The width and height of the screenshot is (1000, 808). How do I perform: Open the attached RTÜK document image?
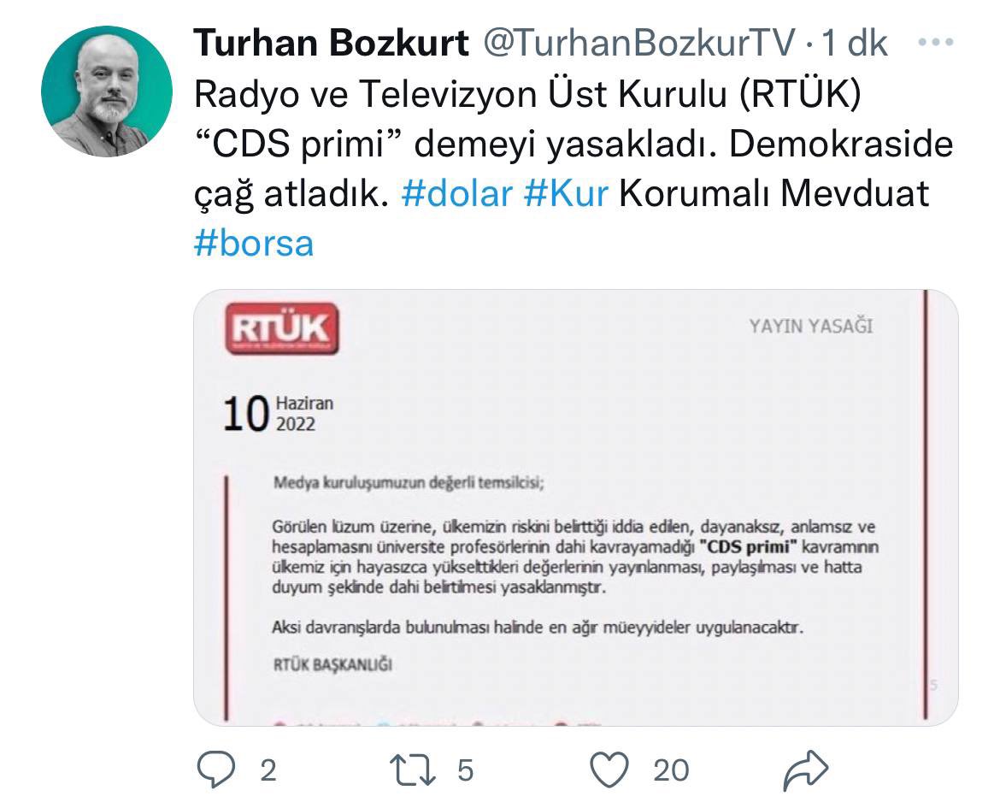[x=576, y=507]
